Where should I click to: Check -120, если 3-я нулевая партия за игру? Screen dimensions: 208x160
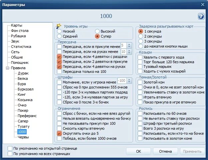(x=59, y=97)
